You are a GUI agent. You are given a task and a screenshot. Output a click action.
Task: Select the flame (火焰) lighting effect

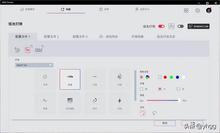[x=120, y=79]
